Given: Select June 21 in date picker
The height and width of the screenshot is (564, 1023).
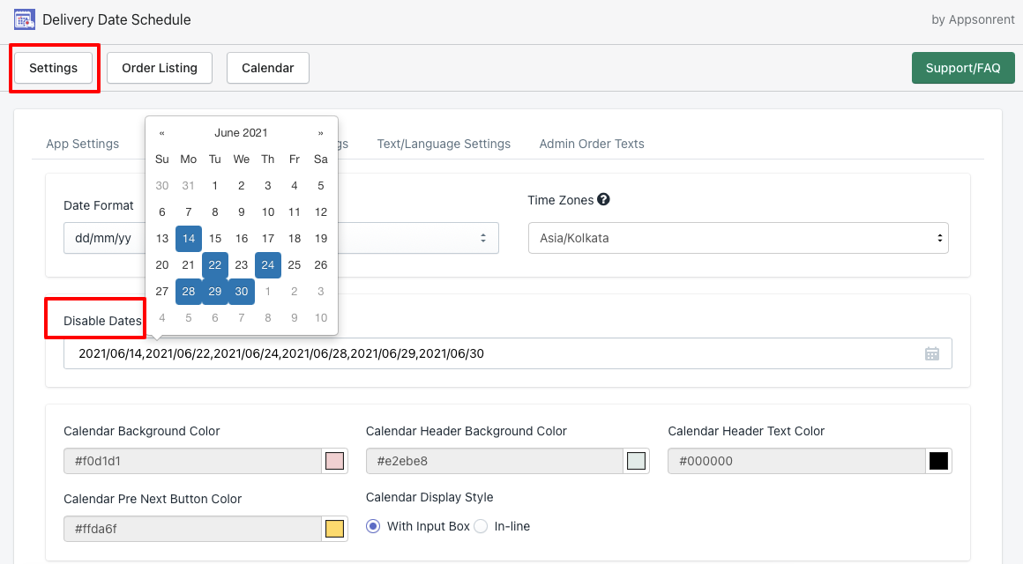Looking at the screenshot, I should pyautogui.click(x=189, y=265).
